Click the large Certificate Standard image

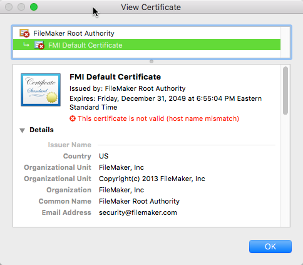coord(41,90)
